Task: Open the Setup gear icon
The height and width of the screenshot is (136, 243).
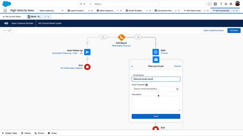Action: click(226, 4)
